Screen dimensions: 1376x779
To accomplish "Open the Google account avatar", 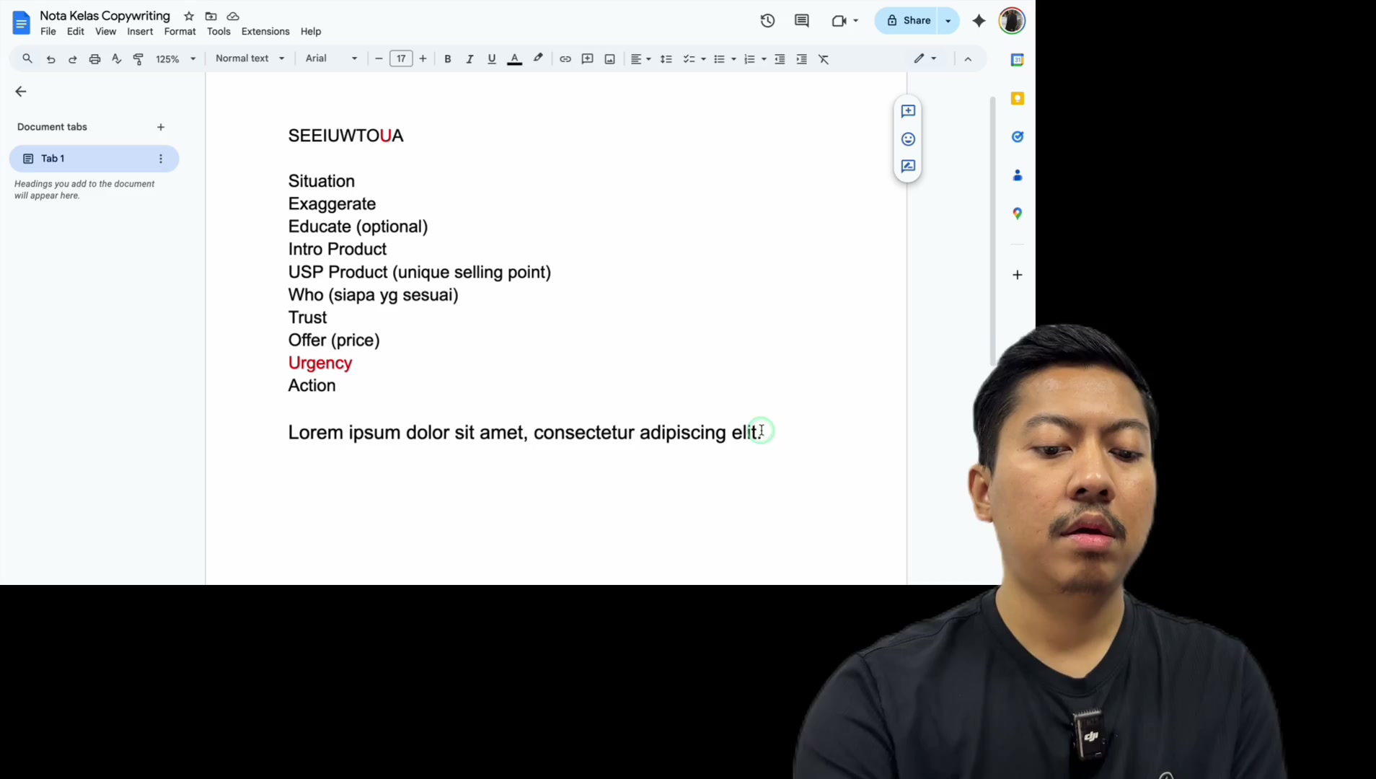I will click(x=1012, y=21).
